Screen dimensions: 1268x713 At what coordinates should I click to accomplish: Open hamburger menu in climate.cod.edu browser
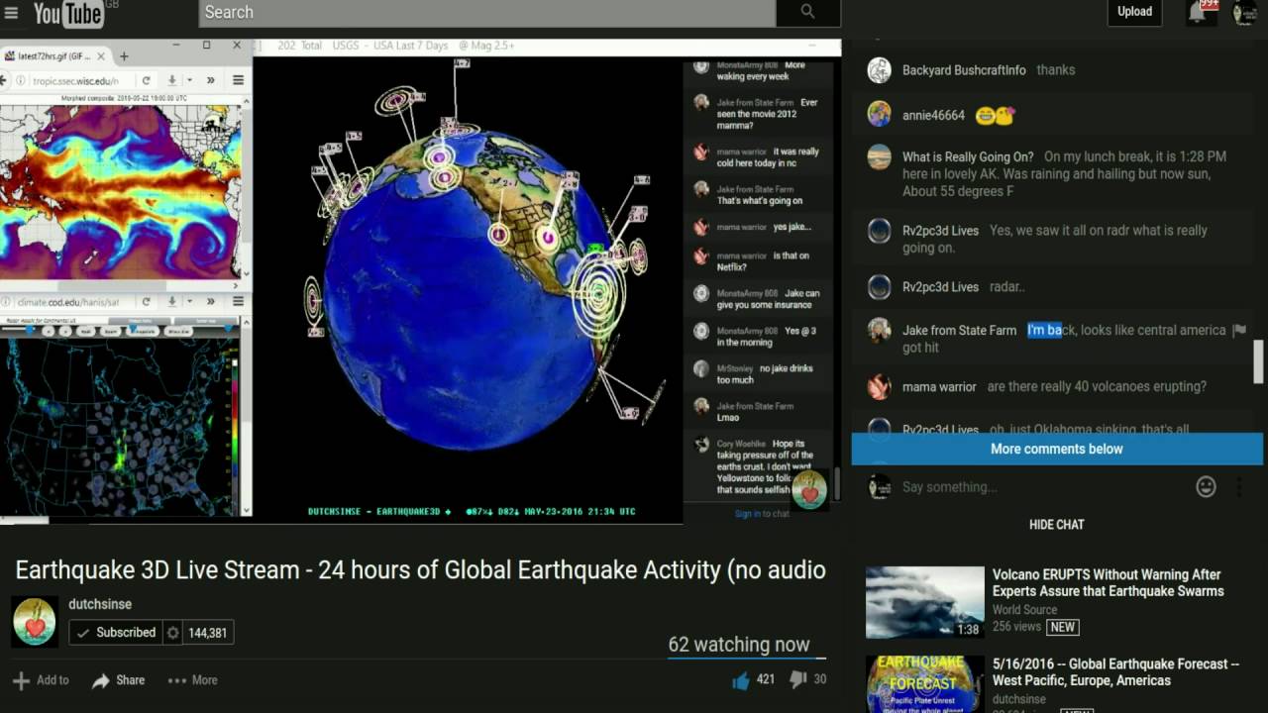pyautogui.click(x=238, y=301)
